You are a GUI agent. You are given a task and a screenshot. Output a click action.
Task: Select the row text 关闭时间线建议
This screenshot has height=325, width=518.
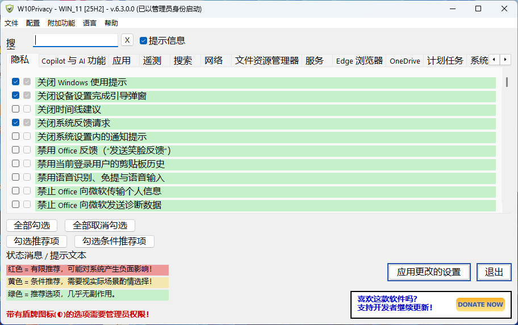[x=69, y=110]
